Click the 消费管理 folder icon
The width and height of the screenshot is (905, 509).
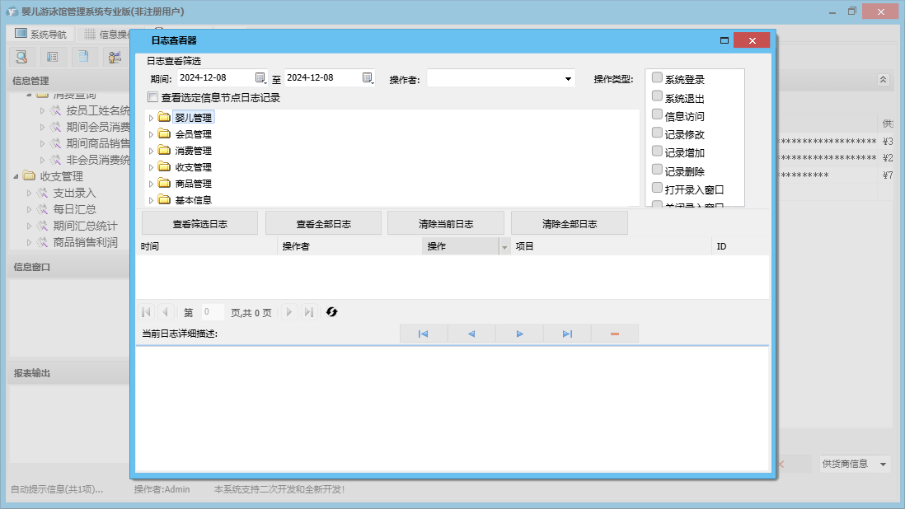(x=165, y=150)
